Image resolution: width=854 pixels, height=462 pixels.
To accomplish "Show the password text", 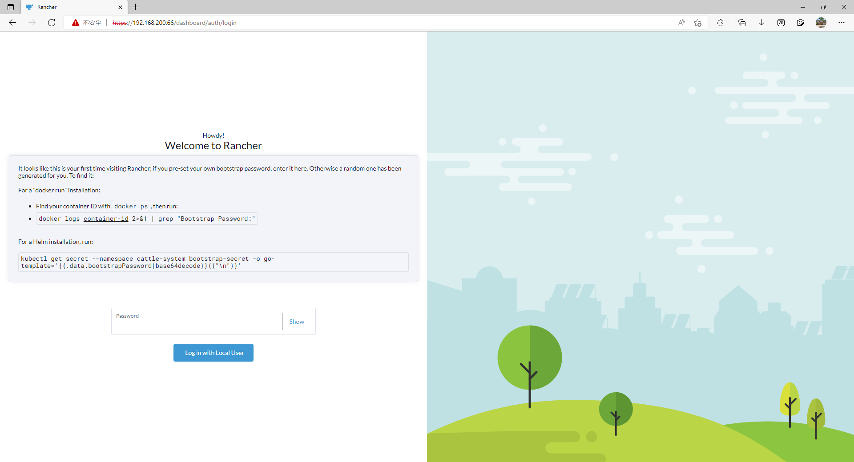I will 297,322.
